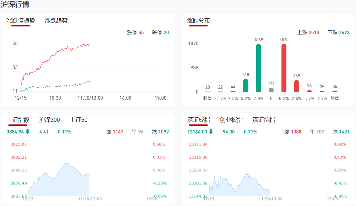Click the 沪深行情 heading
The image size is (356, 206).
(x=15, y=5)
